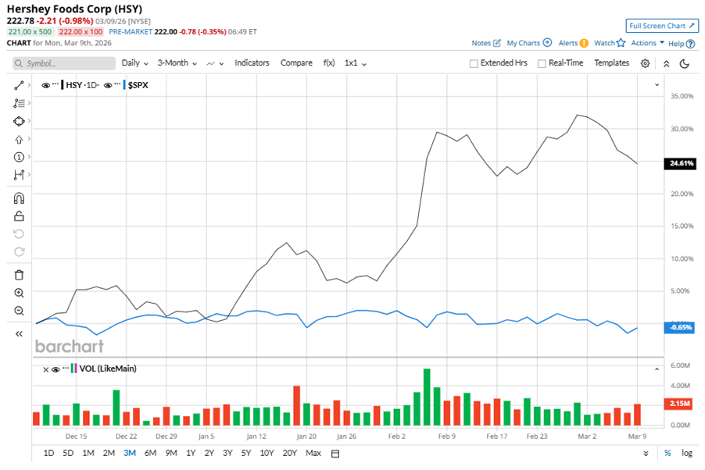Open $SPX series options dots
Screen dimensions: 705x470
[117, 84]
